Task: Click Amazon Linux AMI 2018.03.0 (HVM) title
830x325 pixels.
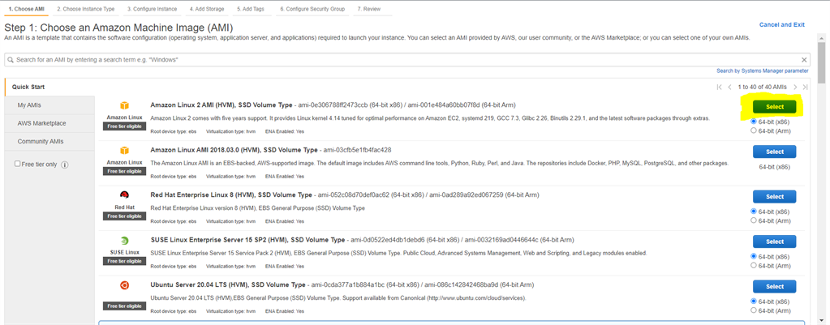Action: pos(234,150)
